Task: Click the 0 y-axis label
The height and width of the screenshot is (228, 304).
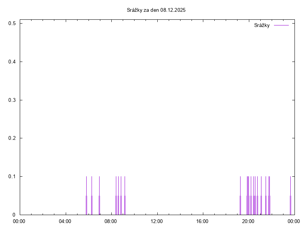Action: 14,215
